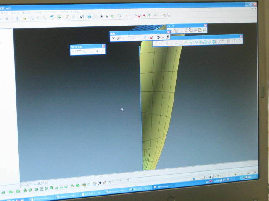Image resolution: width=269 pixels, height=201 pixels.
Task: Click the blue tilted plane icon
Action: pos(52,17)
